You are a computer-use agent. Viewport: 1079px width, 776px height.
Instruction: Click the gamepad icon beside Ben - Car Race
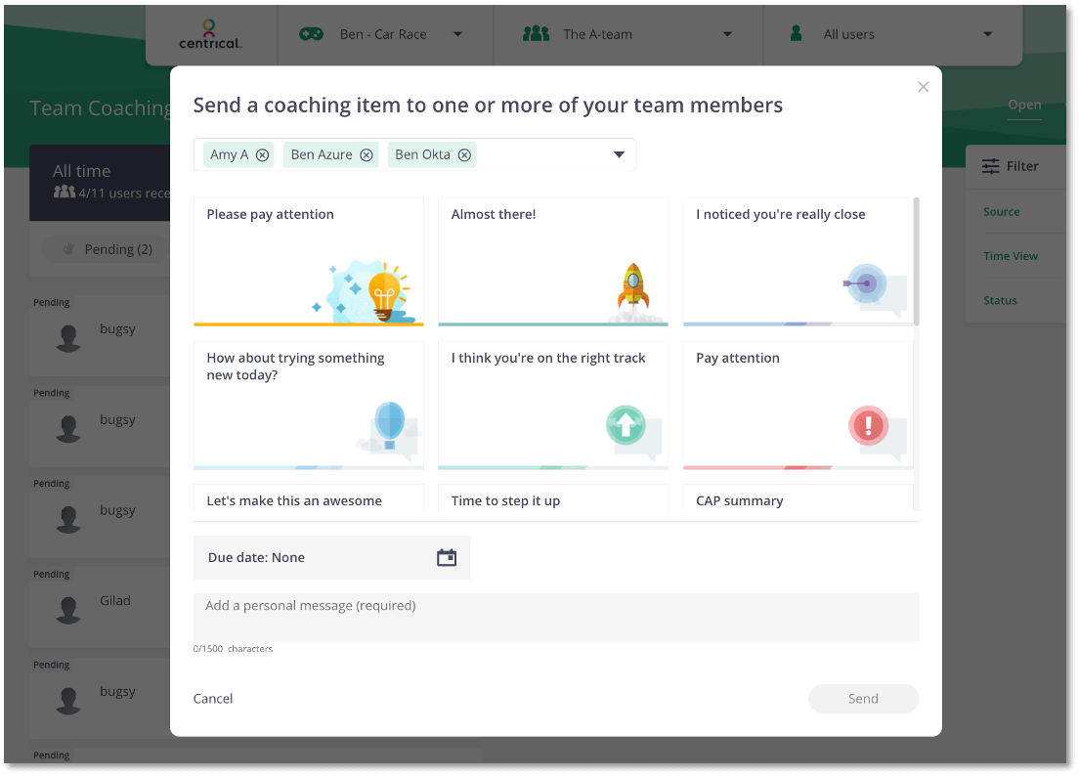point(311,34)
